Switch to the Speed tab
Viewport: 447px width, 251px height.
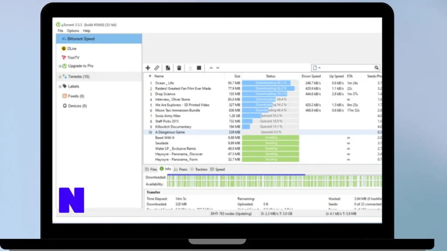(217, 170)
